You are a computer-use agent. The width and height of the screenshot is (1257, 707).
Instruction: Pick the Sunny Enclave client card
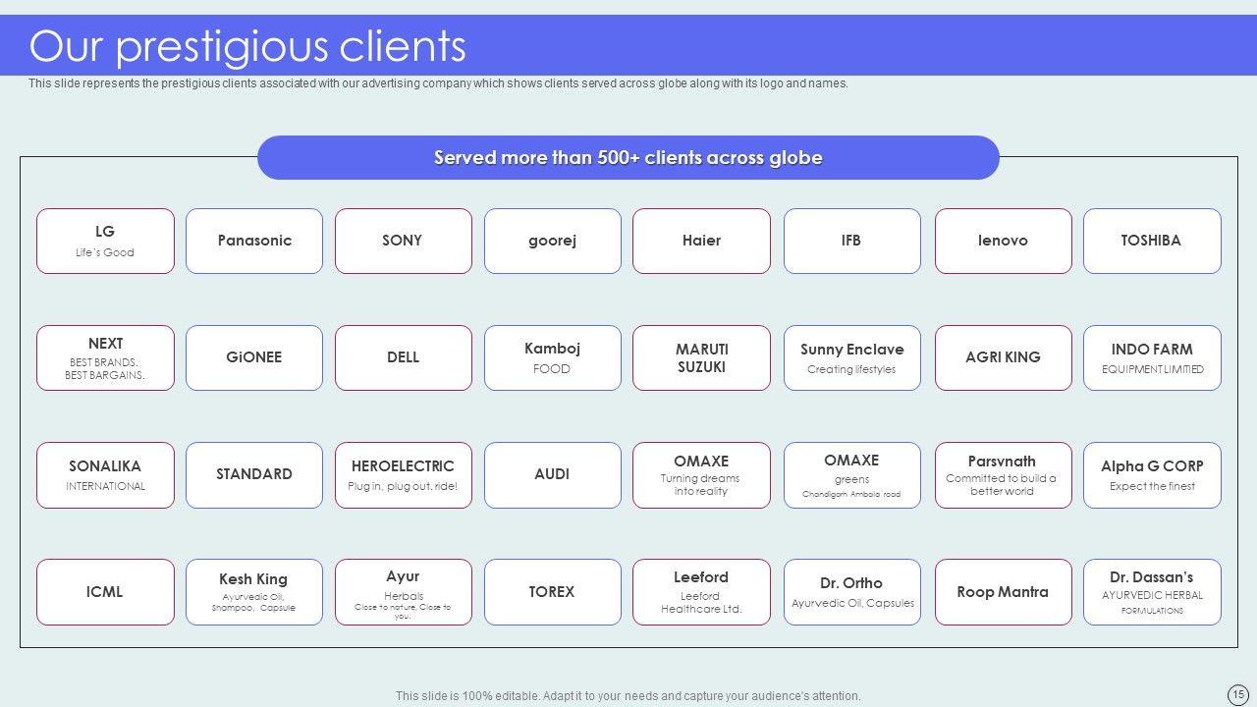pyautogui.click(x=852, y=357)
